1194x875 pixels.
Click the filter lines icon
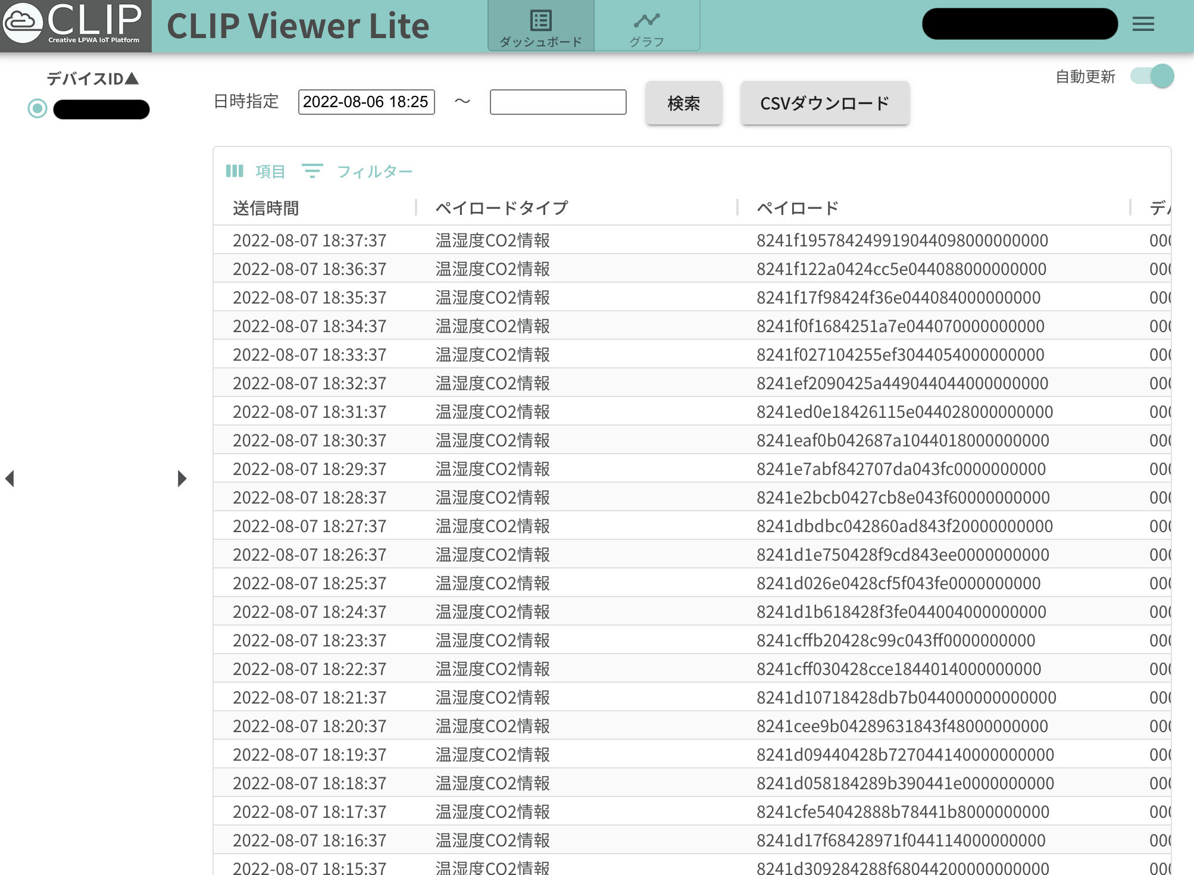tap(312, 171)
